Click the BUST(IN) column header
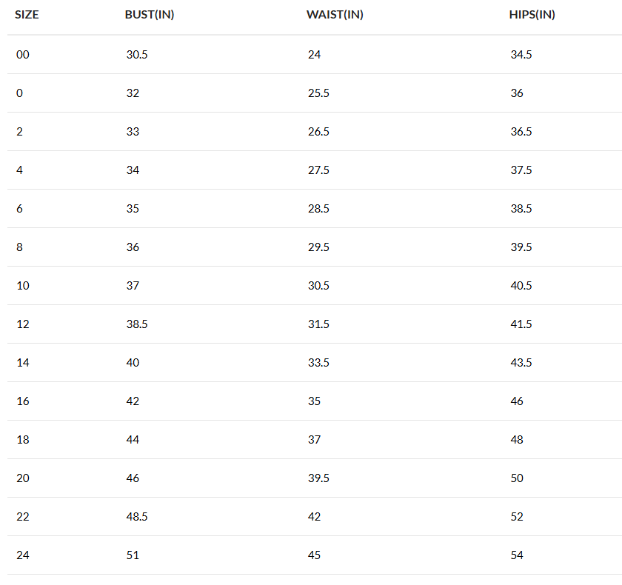 (150, 15)
